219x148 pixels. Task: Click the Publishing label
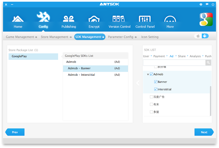[69, 27]
